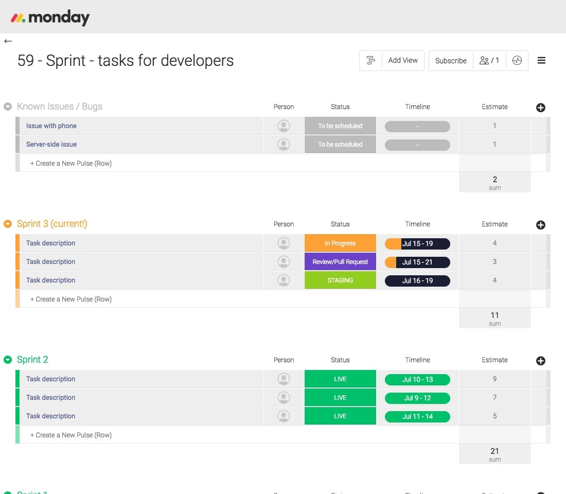Add a column to Known Issues group
The image size is (566, 494).
coord(540,108)
